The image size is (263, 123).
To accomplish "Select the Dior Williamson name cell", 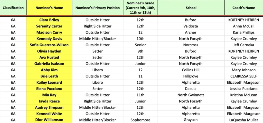I will click(49, 120).
